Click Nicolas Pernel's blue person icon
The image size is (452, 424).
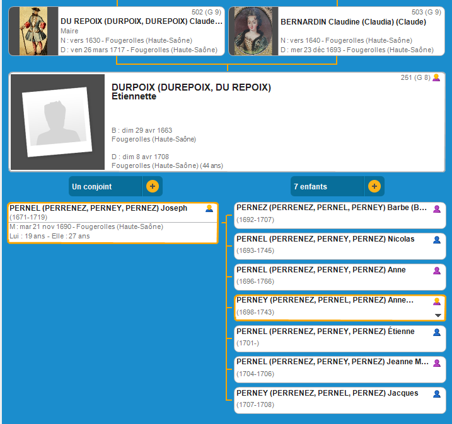436,240
